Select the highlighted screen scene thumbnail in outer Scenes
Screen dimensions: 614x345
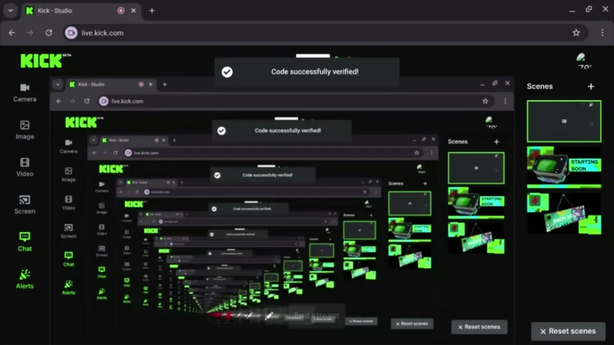[x=564, y=121]
